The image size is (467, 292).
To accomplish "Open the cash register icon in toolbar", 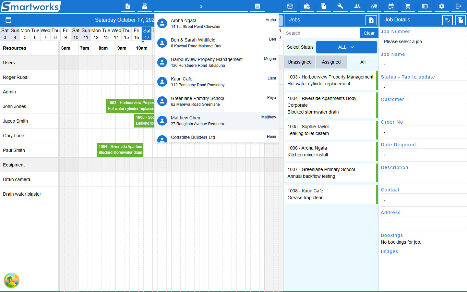I will click(145, 6).
